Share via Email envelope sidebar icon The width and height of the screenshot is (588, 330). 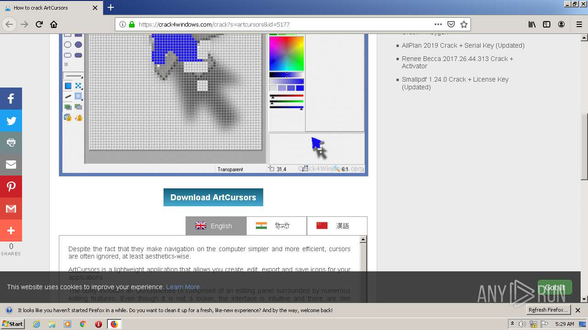[x=11, y=165]
